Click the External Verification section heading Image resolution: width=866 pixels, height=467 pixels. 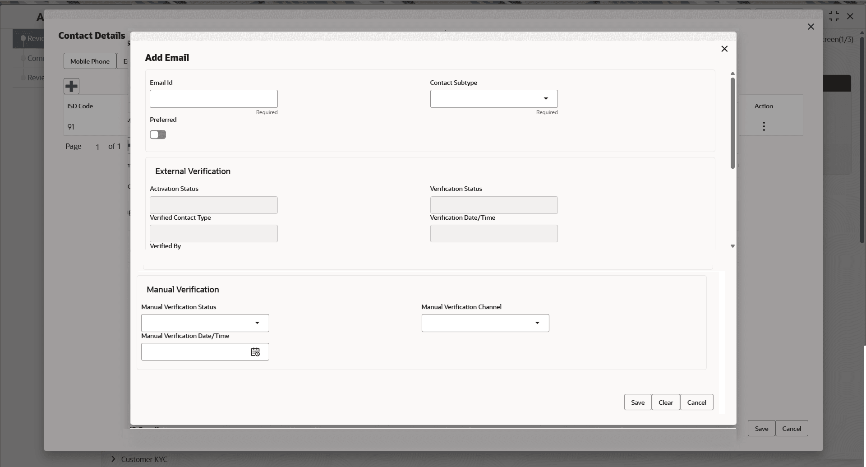pos(193,171)
